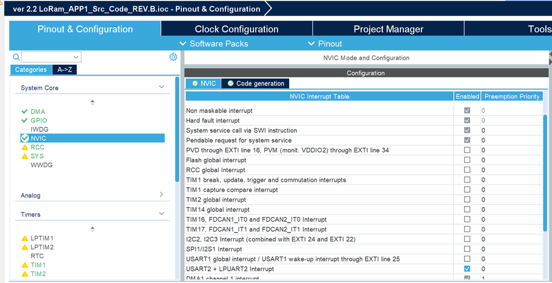Open the Software Packs dropdown

pos(214,44)
